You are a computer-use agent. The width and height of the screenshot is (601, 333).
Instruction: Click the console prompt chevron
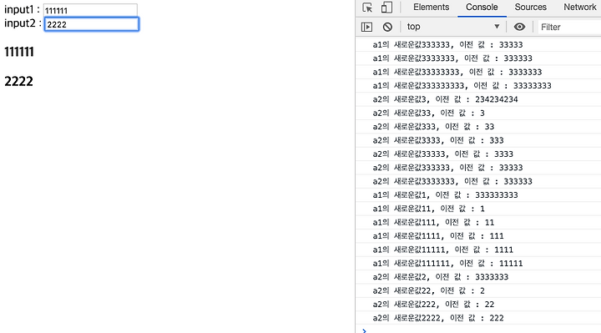click(364, 330)
